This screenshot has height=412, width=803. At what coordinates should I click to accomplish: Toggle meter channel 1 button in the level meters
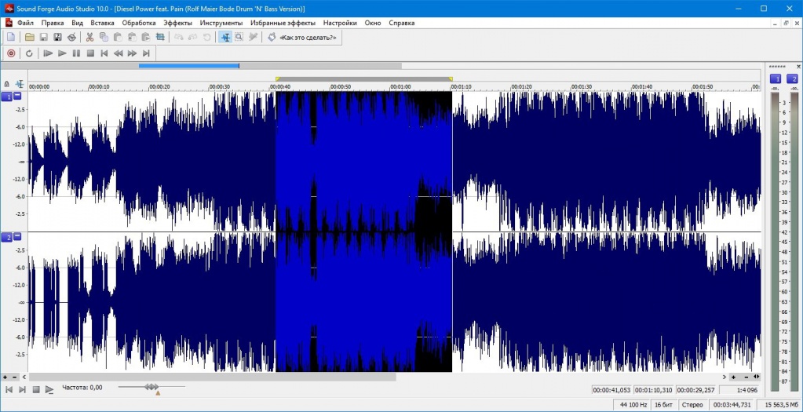tap(776, 78)
